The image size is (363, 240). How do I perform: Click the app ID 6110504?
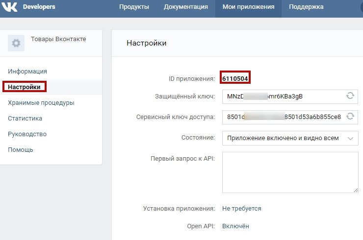[x=235, y=79]
